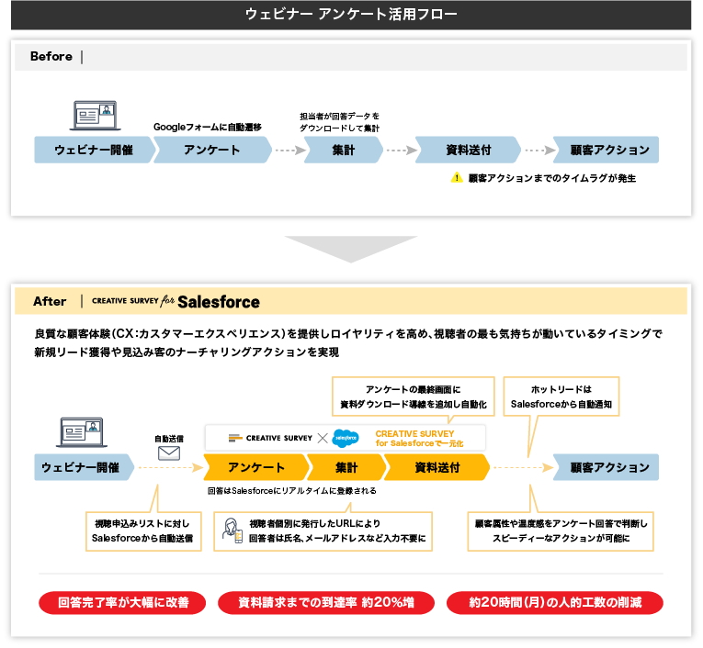The height and width of the screenshot is (648, 703).
Task: Click the Googleフォームに自動遷移 caption
Action: point(207,128)
